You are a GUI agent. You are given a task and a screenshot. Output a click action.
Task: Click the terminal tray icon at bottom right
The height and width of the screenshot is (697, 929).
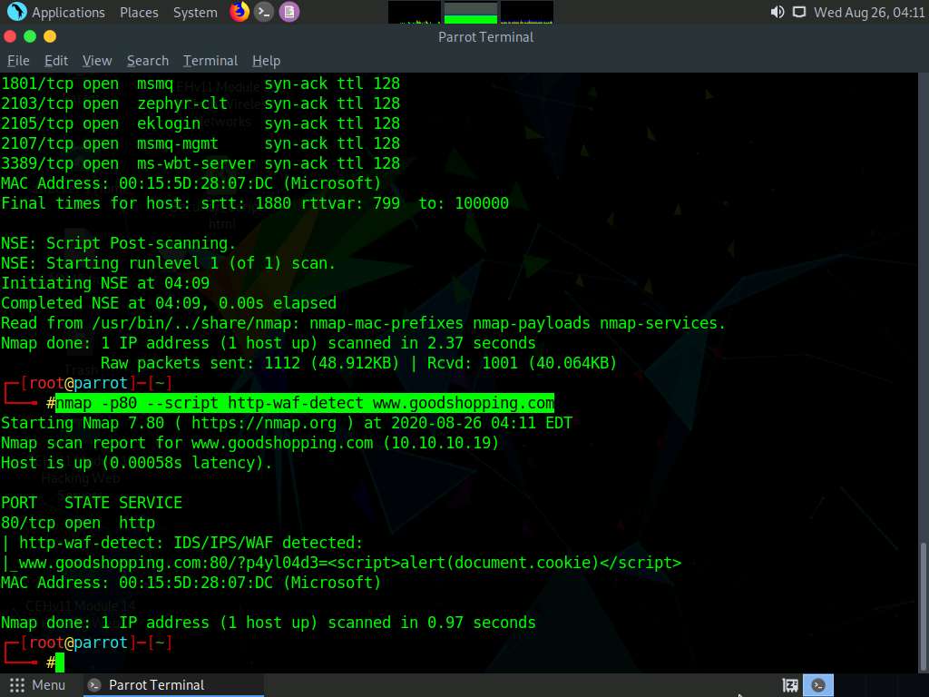(x=818, y=685)
